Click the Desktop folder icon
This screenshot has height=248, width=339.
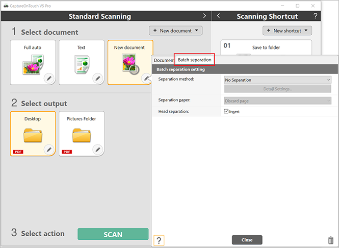[33, 135]
